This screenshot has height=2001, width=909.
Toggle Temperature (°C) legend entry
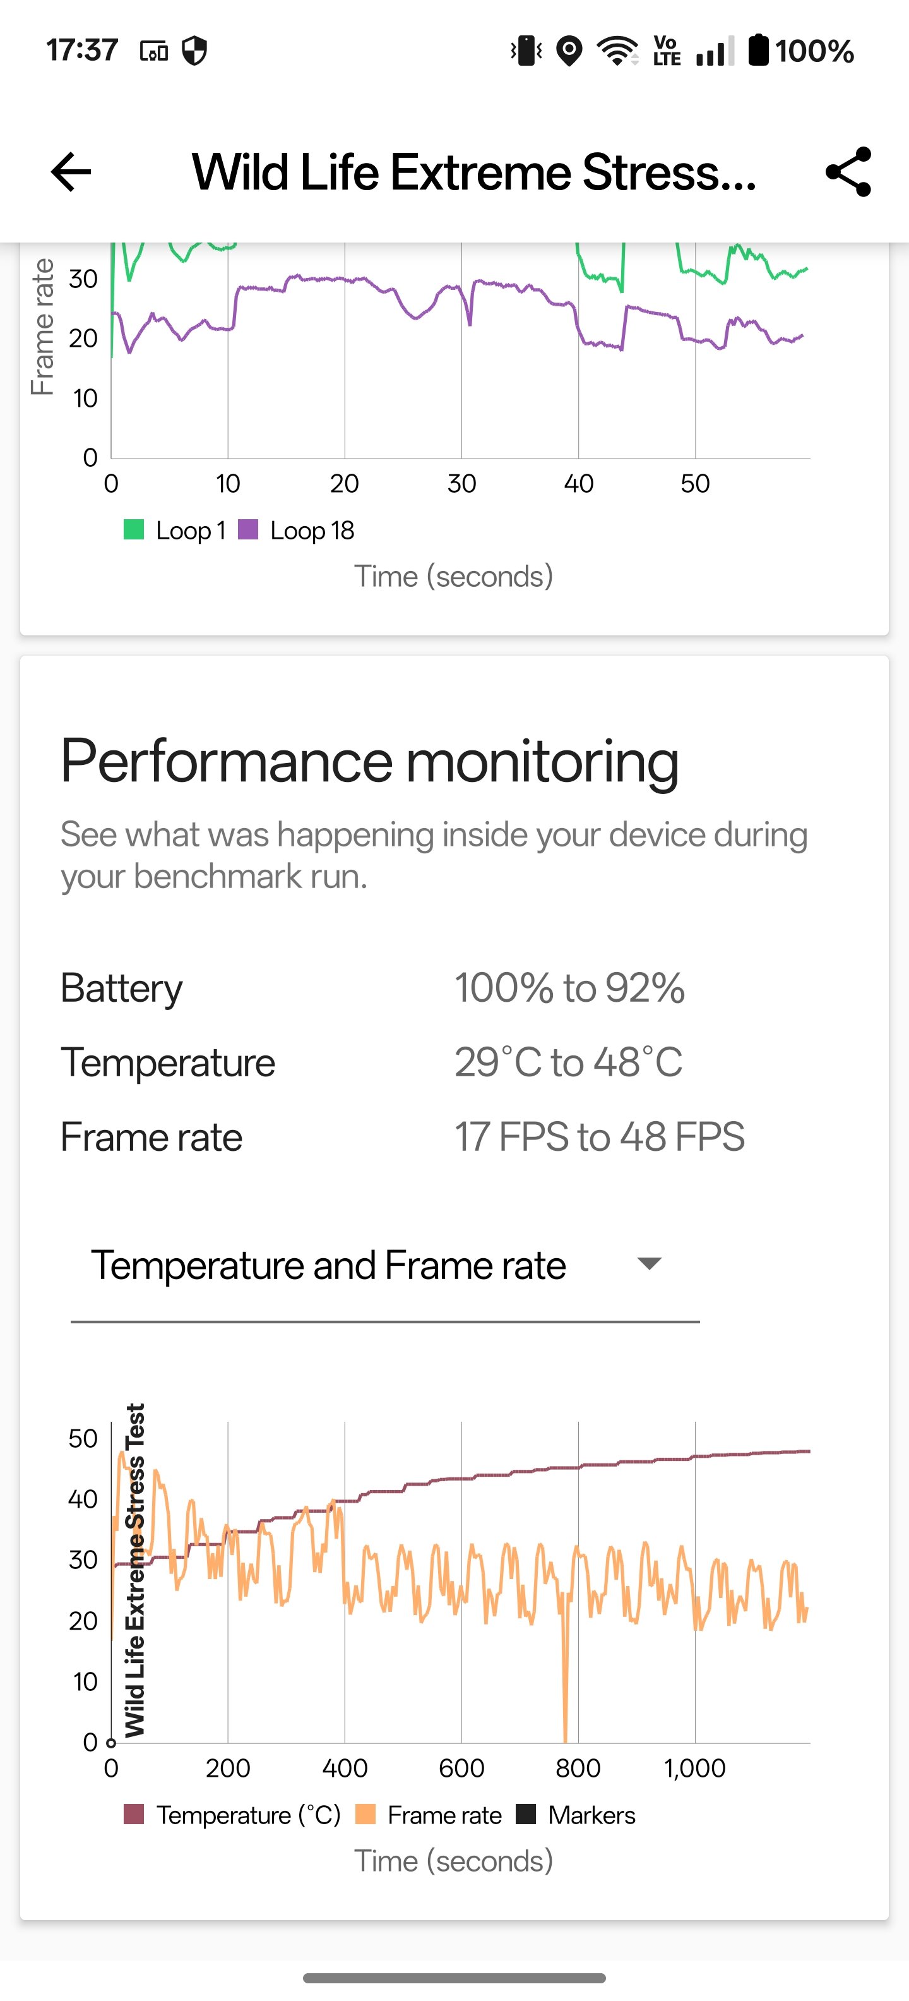click(232, 1815)
